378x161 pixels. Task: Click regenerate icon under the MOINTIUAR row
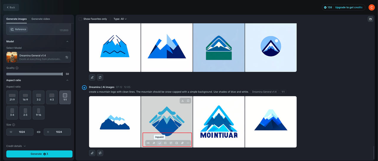100,153
